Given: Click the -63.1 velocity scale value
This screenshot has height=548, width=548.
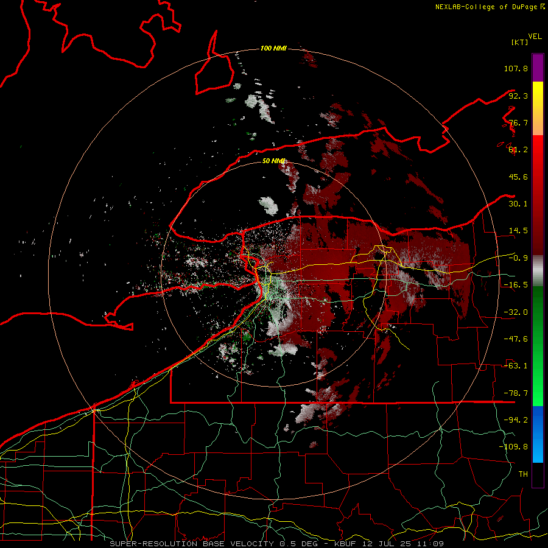Looking at the screenshot, I should 516,366.
